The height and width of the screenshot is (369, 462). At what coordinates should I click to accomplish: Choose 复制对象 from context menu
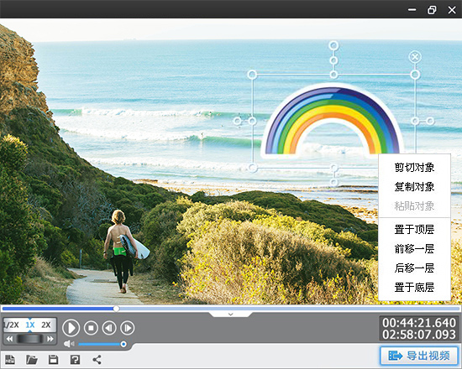414,187
